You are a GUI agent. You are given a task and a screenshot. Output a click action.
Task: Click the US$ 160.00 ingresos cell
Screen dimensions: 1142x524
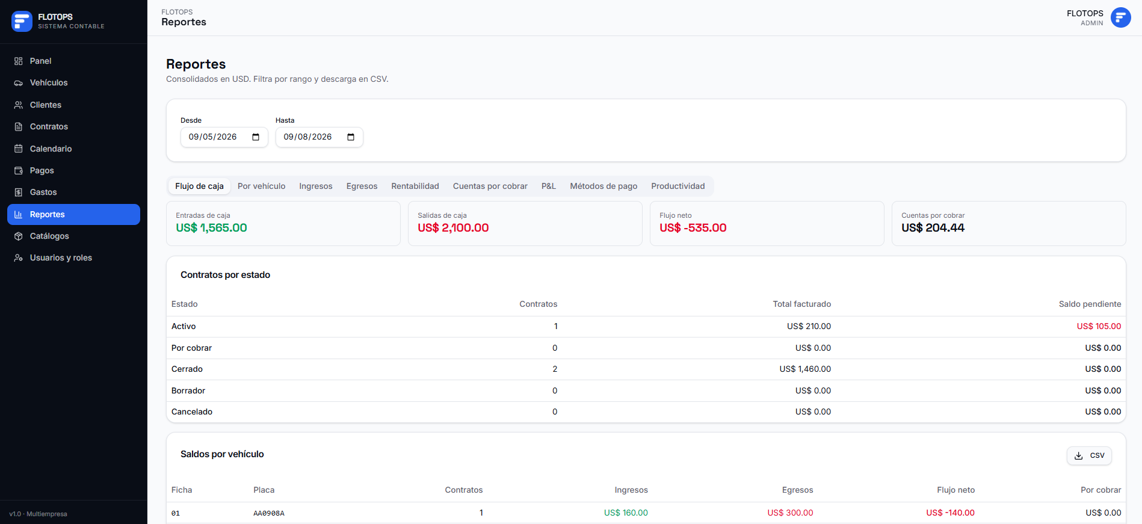[x=626, y=513]
